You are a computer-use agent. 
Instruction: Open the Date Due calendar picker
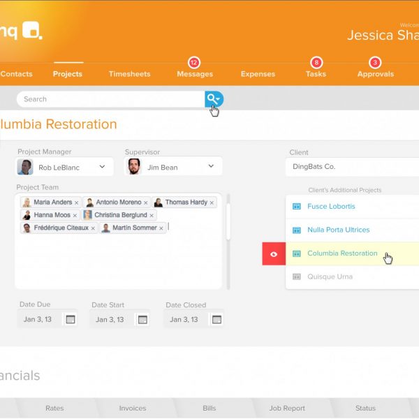pos(71,319)
